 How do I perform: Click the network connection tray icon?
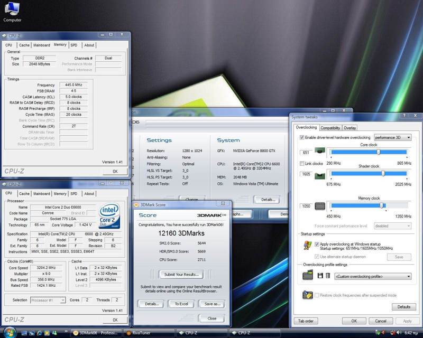(393, 333)
